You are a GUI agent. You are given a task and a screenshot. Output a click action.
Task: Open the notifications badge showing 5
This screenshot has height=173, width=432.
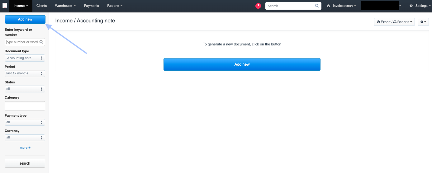[258, 6]
